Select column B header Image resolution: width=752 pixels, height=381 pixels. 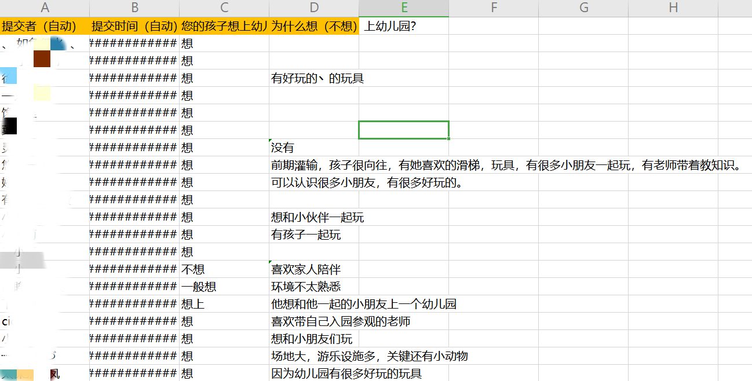[134, 8]
